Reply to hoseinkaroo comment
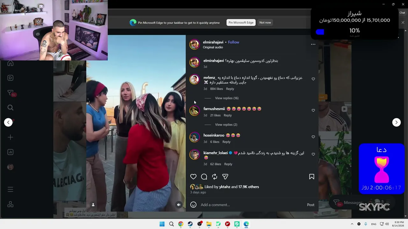This screenshot has width=408, height=229. pyautogui.click(x=226, y=142)
